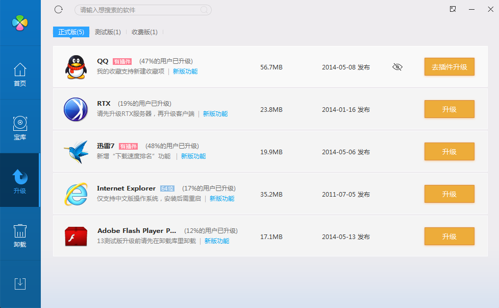Open the 宝库 software library in sidebar
Image resolution: width=499 pixels, height=308 pixels.
point(20,128)
